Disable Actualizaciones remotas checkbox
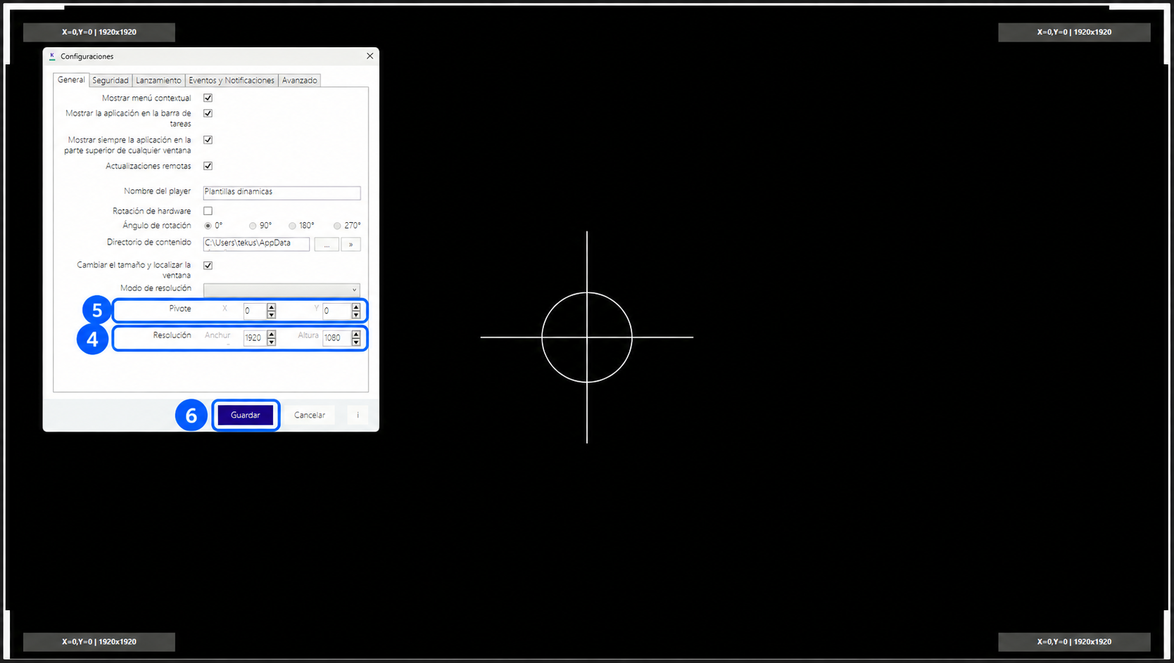Screen dimensions: 1174x663 (x=208, y=166)
